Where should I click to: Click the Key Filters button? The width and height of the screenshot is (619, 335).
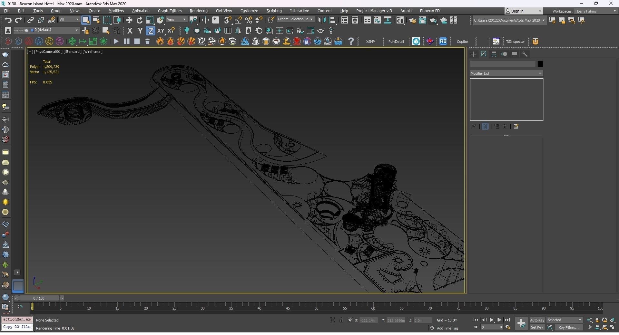point(568,328)
